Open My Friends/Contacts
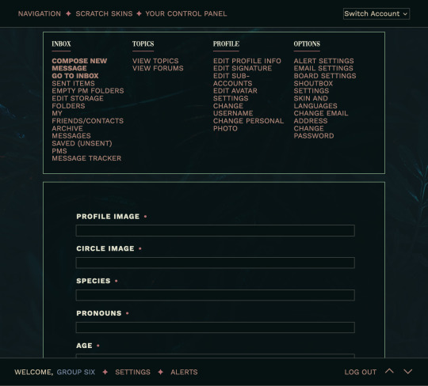 pyautogui.click(x=87, y=117)
